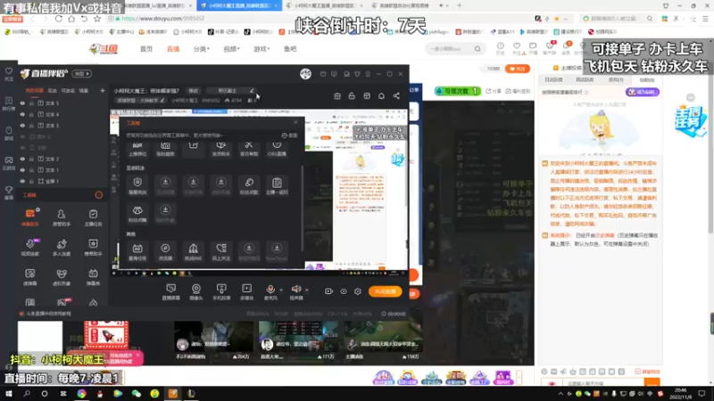Click 还原 reset in toolbox dialog
The height and width of the screenshot is (401, 714).
coord(289,135)
